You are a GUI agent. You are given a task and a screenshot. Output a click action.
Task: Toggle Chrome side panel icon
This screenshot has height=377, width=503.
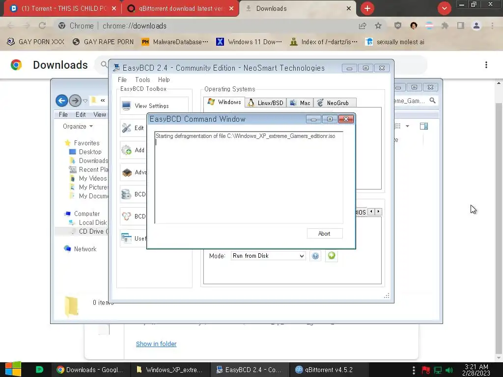(x=461, y=26)
